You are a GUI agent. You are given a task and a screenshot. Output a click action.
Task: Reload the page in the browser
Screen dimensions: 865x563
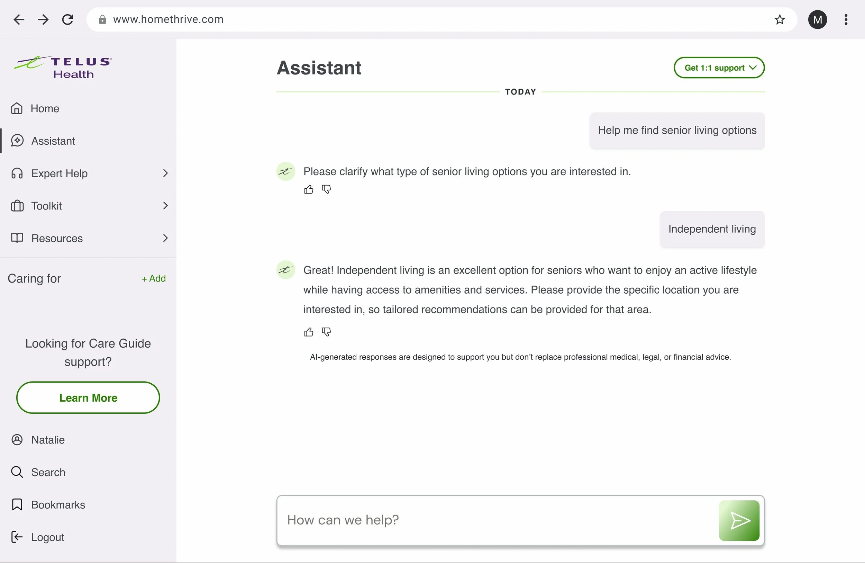point(67,19)
